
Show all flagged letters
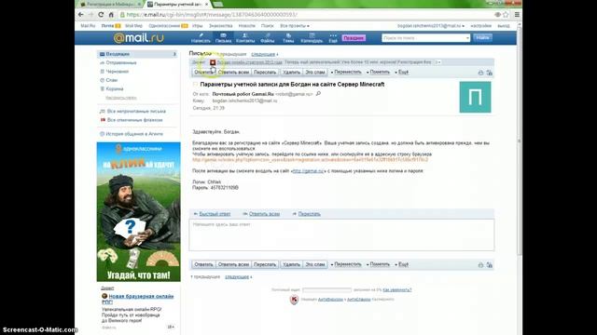134,120
